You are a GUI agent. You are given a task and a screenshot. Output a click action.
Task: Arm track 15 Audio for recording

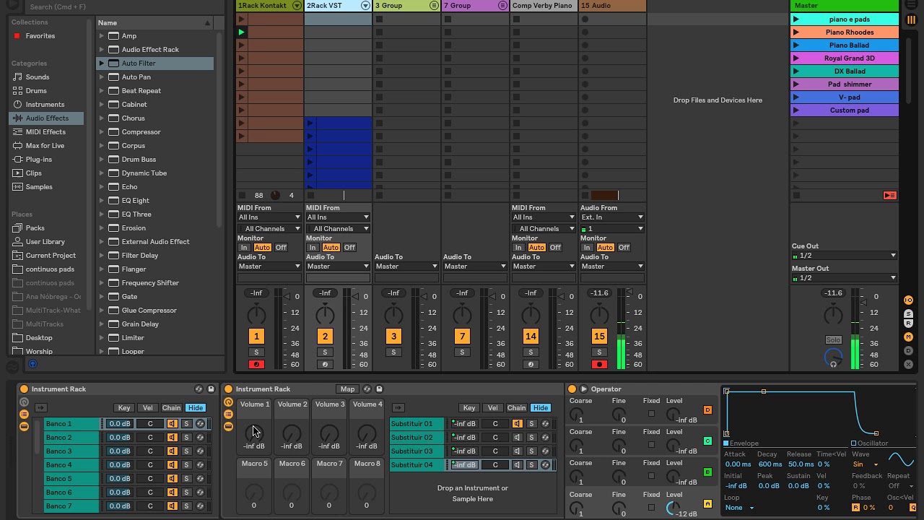(x=599, y=365)
